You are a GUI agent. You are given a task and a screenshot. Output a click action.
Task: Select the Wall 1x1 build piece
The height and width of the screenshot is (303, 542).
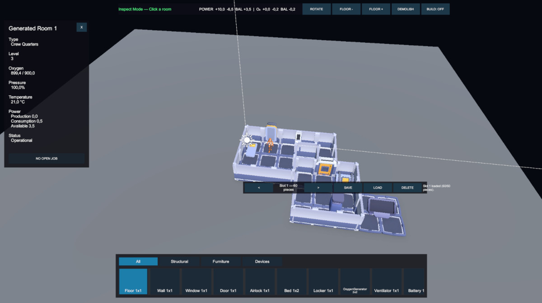164,281
